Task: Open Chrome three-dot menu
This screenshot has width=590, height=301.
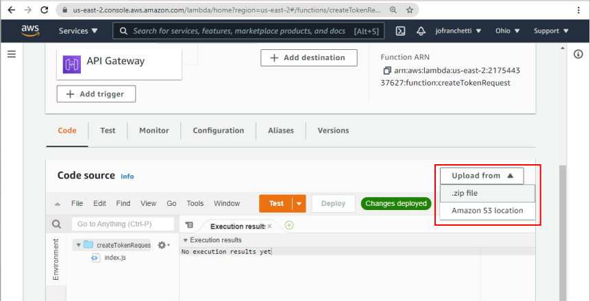Action: coord(578,10)
